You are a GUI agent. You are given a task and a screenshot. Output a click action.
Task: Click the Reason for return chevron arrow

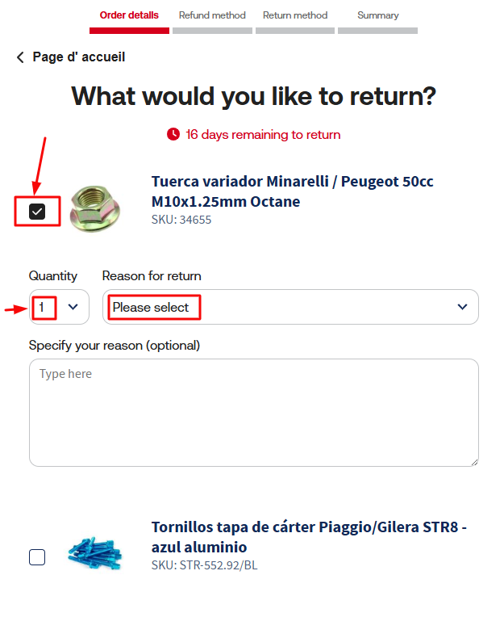462,307
